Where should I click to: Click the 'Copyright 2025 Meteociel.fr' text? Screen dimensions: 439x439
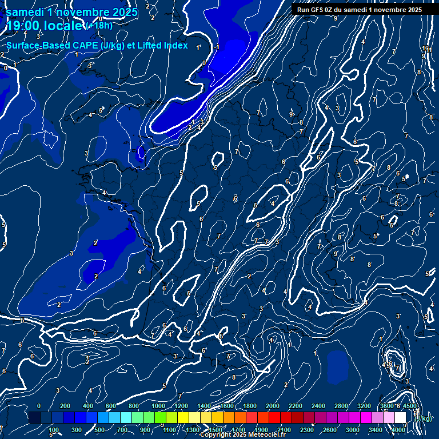[243, 434]
